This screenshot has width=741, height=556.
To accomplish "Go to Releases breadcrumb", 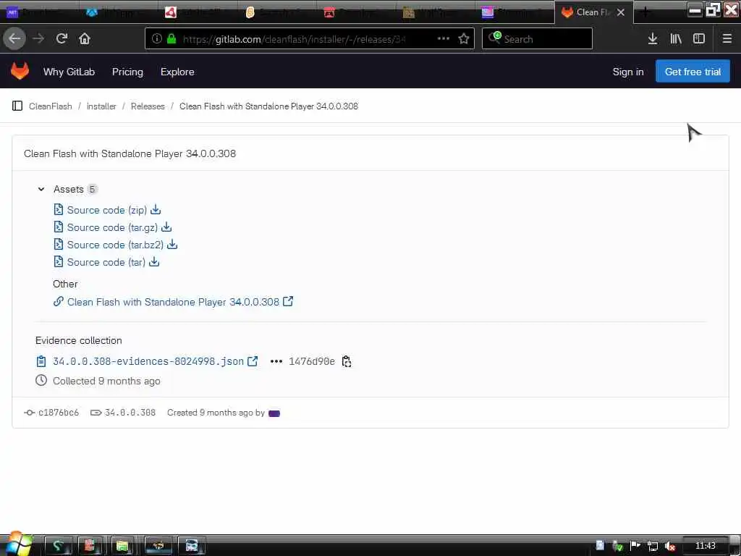I will pos(148,106).
